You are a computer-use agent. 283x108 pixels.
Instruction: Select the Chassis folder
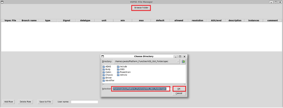pyautogui.click(x=108, y=75)
